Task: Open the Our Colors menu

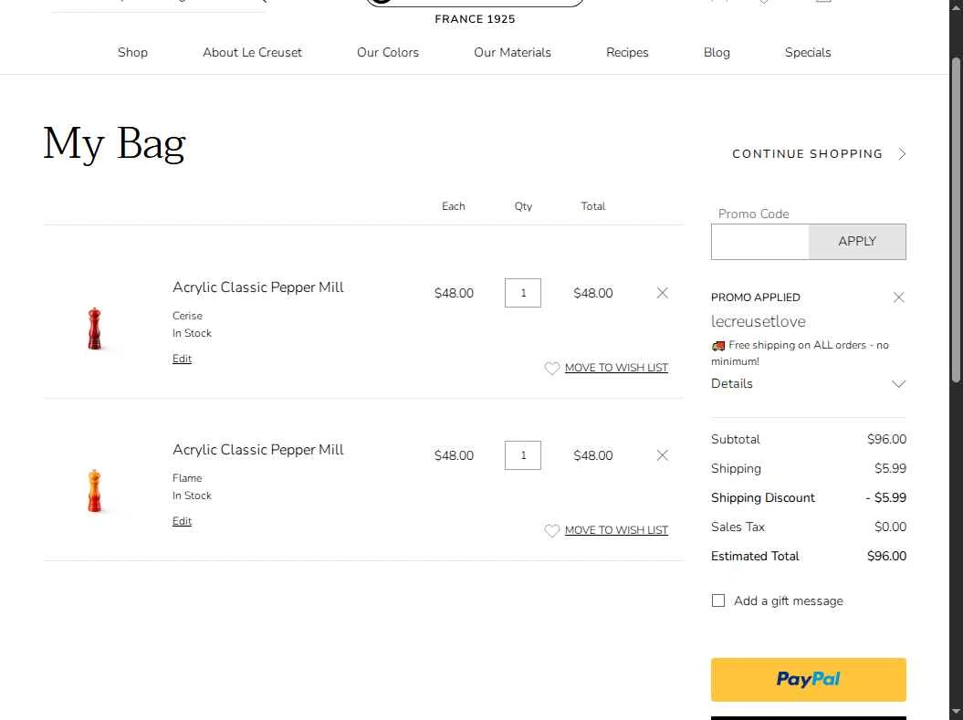Action: (388, 52)
